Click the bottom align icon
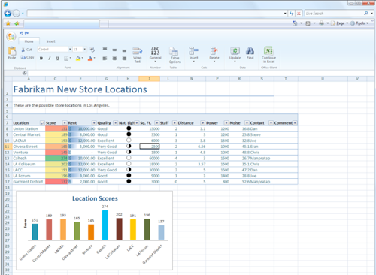 point(124,50)
